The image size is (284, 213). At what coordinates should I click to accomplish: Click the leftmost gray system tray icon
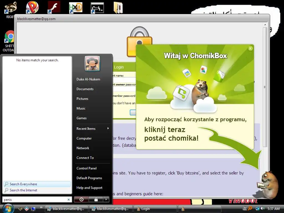[245, 209]
